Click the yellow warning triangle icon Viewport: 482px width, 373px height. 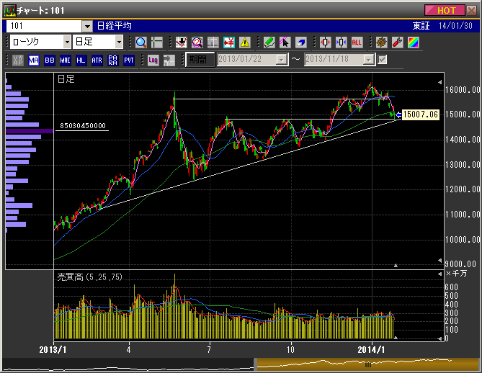245,42
